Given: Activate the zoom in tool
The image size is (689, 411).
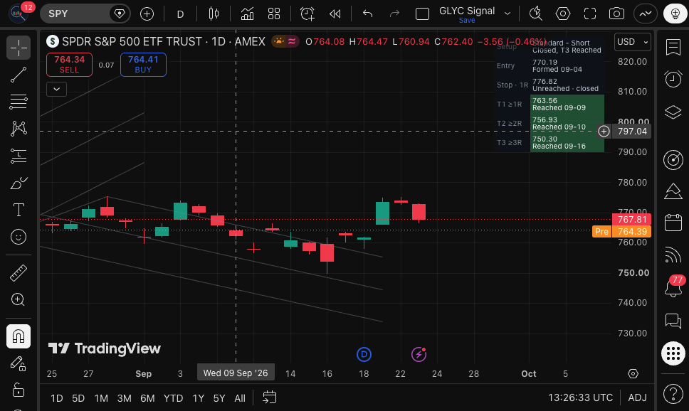Looking at the screenshot, I should (19, 300).
